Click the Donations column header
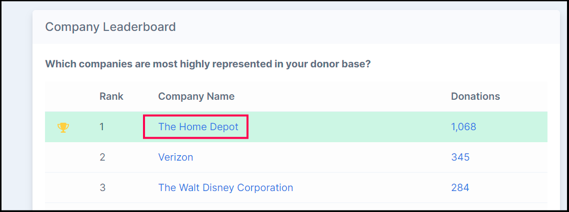The image size is (569, 212). tap(475, 96)
